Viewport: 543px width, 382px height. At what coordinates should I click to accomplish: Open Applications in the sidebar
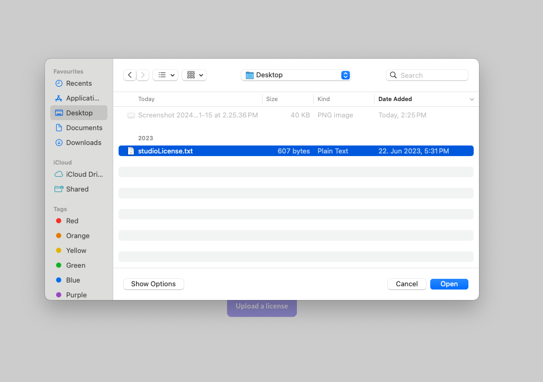pos(82,98)
